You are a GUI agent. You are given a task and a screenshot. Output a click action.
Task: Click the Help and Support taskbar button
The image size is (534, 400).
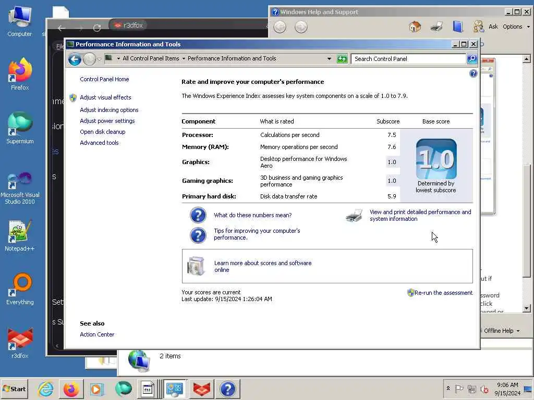[x=227, y=389]
